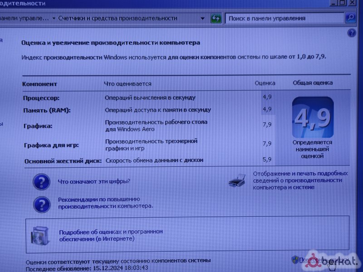Click the "Определяется наименьшей оценкой" caption
This screenshot has width=363, height=272.
click(x=312, y=149)
